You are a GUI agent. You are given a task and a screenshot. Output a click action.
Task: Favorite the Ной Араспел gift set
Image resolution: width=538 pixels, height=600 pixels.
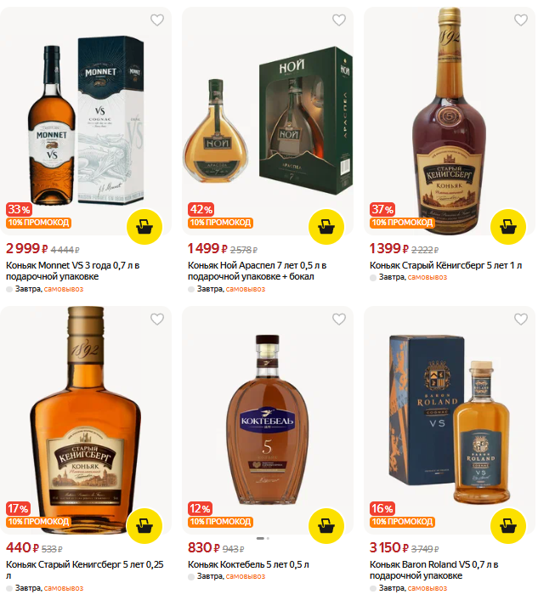tap(338, 20)
